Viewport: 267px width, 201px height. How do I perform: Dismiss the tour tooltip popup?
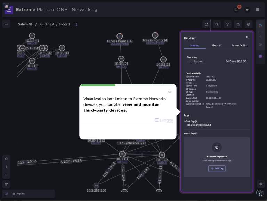click(169, 92)
